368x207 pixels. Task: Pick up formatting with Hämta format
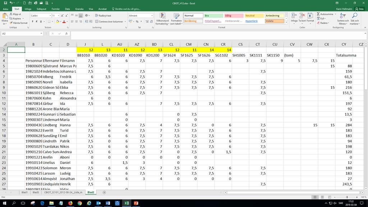(x=19, y=23)
